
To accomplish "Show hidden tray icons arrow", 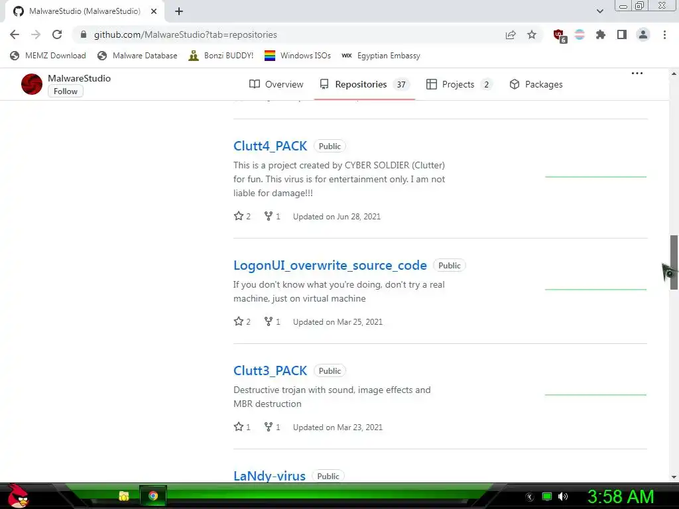I will pyautogui.click(x=529, y=497).
